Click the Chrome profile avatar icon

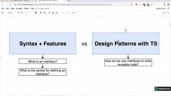[165, 5]
